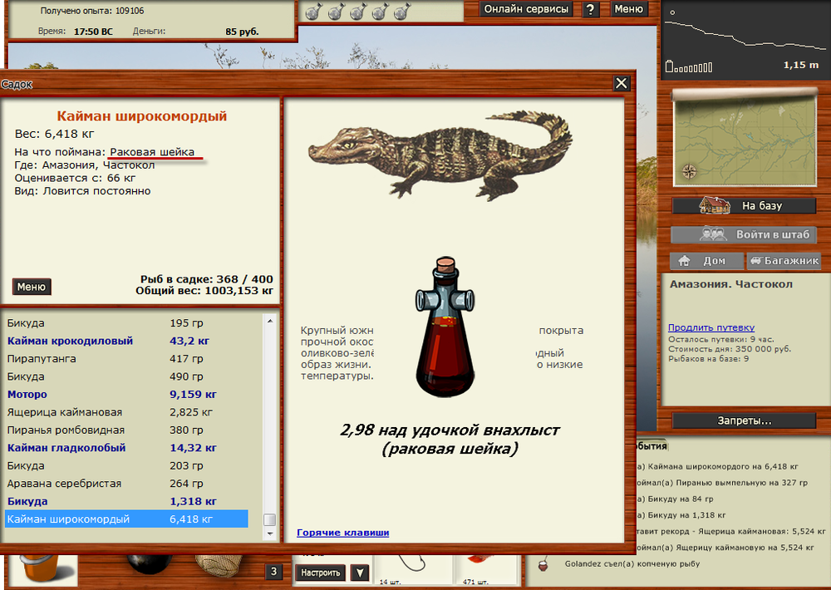Screen dimensions: 831x590
Task: Click the На базу button
Action: click(x=744, y=205)
